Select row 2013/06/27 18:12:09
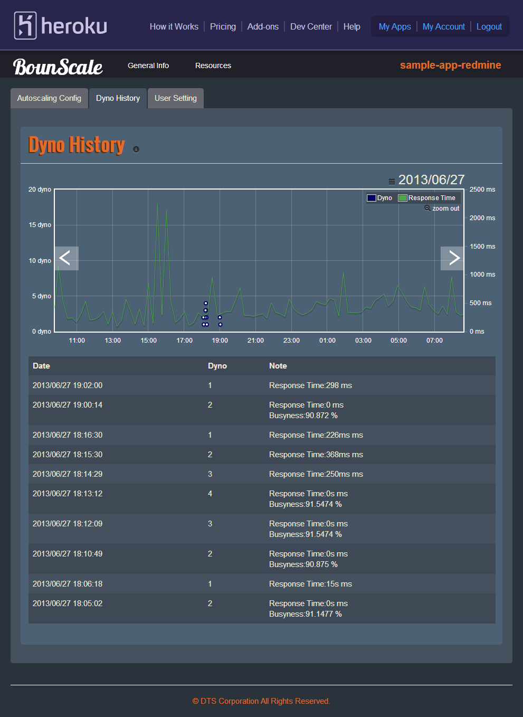Image resolution: width=523 pixels, height=717 pixels. (262, 529)
